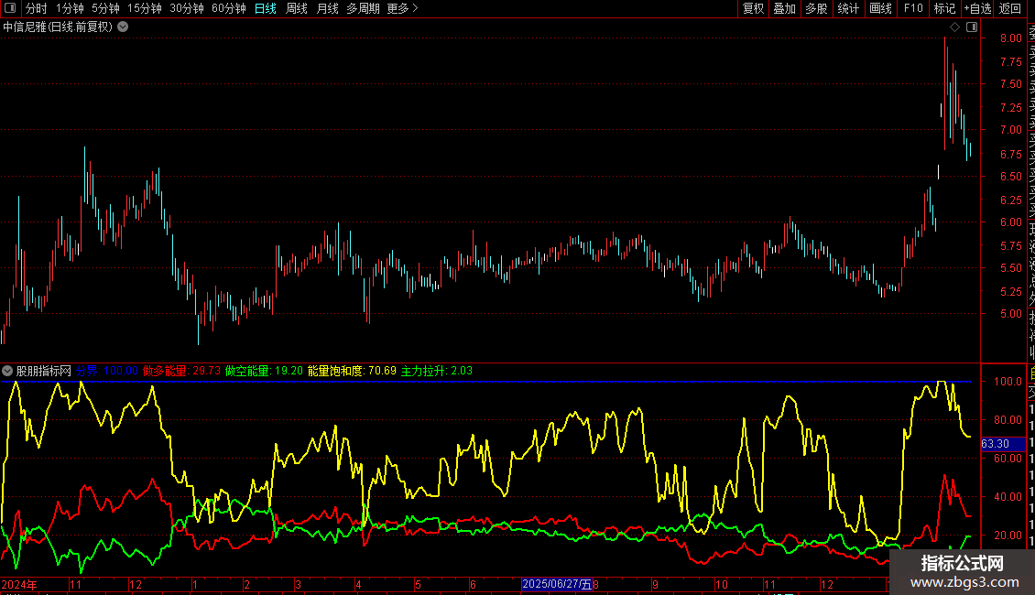This screenshot has height=595, width=1035.
Task: Click the 中信尼雅(日线.前复权) chart title
Action: coord(58,27)
